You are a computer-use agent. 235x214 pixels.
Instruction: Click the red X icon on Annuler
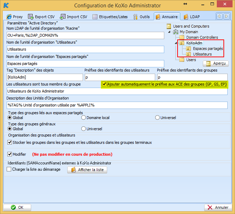pos(210,207)
